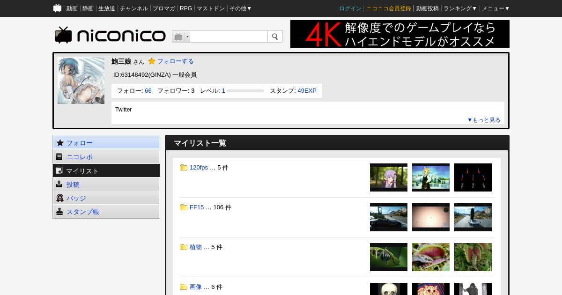
Task: Open third FF15 thumbnail showing a road
Action: pos(473,217)
